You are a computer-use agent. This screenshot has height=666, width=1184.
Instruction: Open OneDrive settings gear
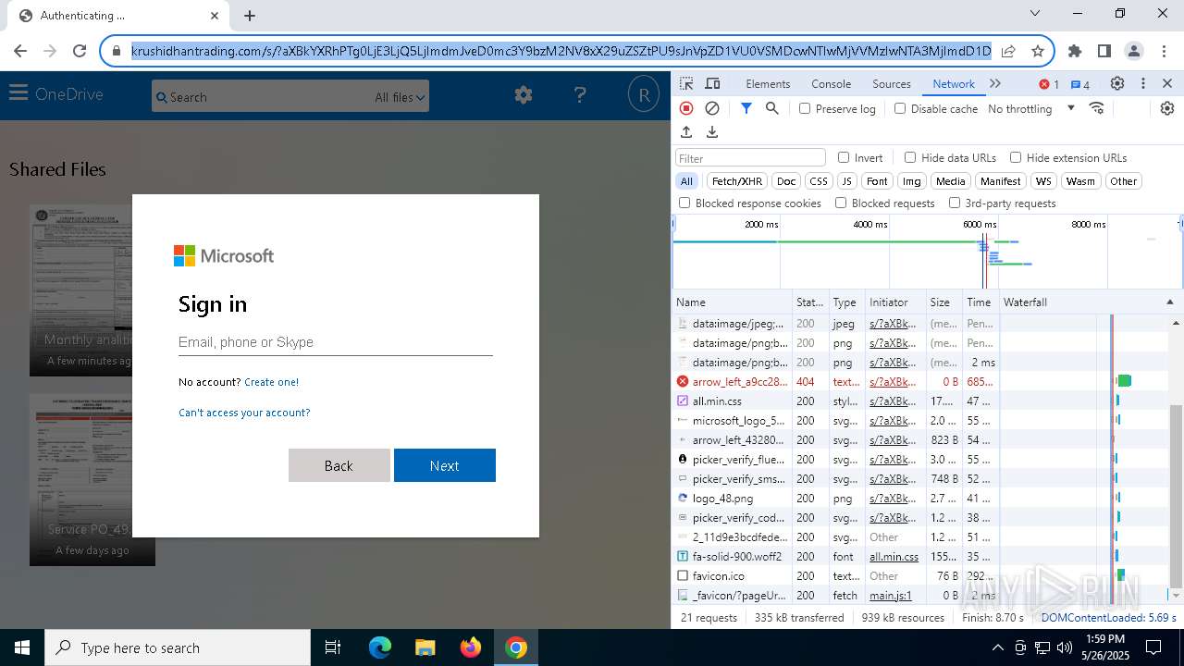click(524, 94)
